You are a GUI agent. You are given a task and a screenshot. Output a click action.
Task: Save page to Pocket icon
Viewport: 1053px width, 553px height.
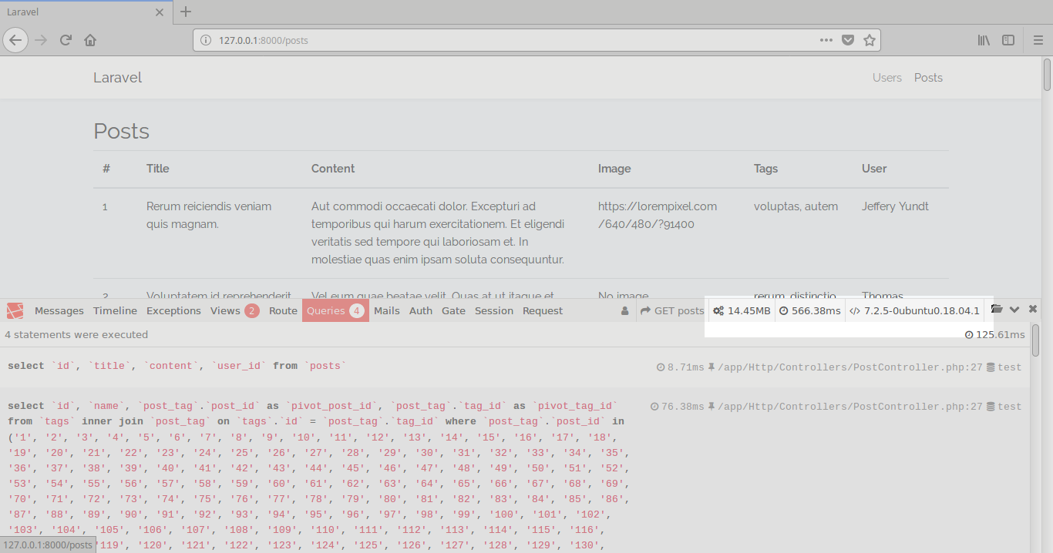tap(848, 40)
